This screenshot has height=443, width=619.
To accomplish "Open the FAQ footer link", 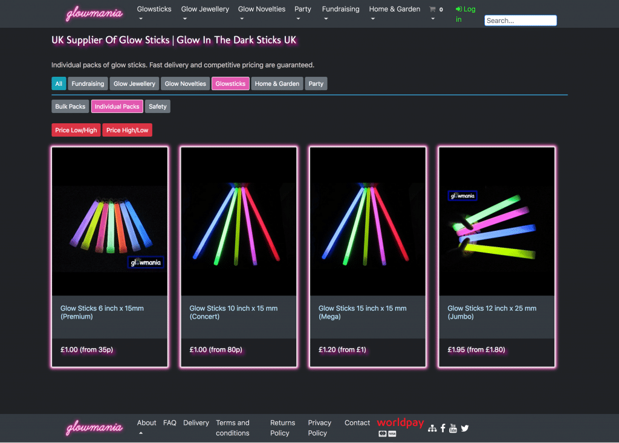I will click(170, 423).
